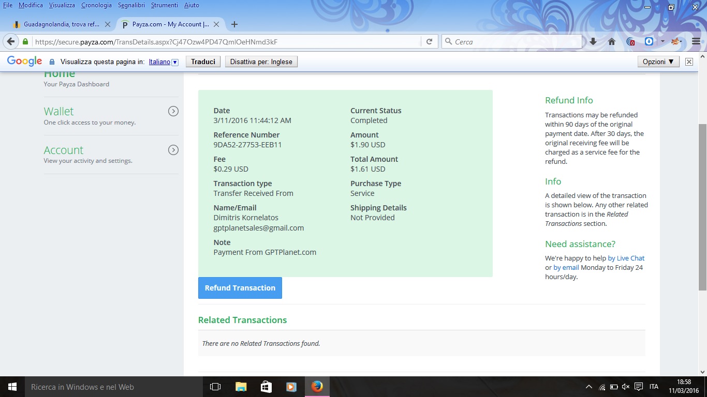Click the battery tray icon
Viewport: 707px width, 397px height.
(x=614, y=387)
